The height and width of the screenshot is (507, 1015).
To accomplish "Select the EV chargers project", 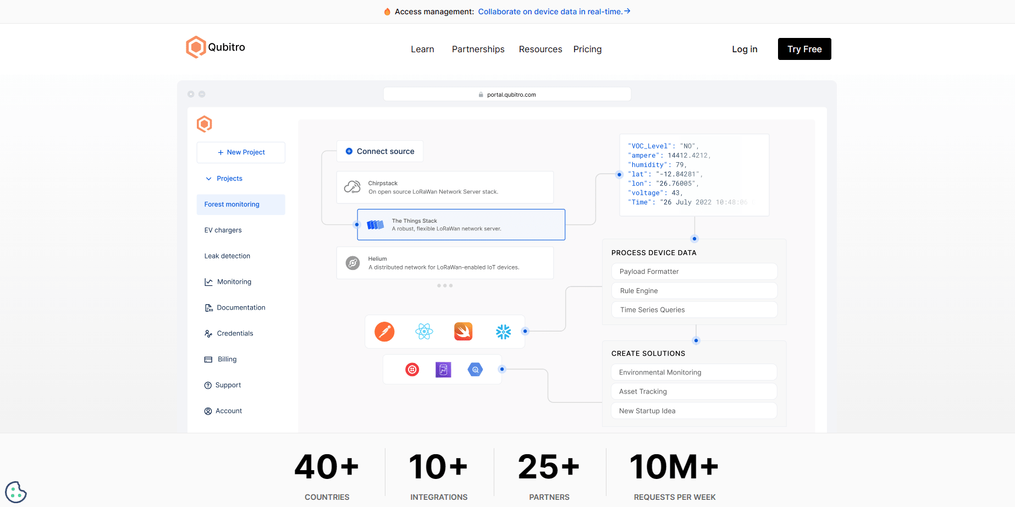I will coord(223,230).
